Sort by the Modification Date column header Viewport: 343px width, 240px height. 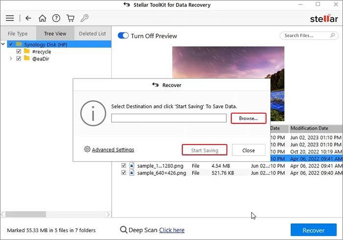pyautogui.click(x=309, y=128)
